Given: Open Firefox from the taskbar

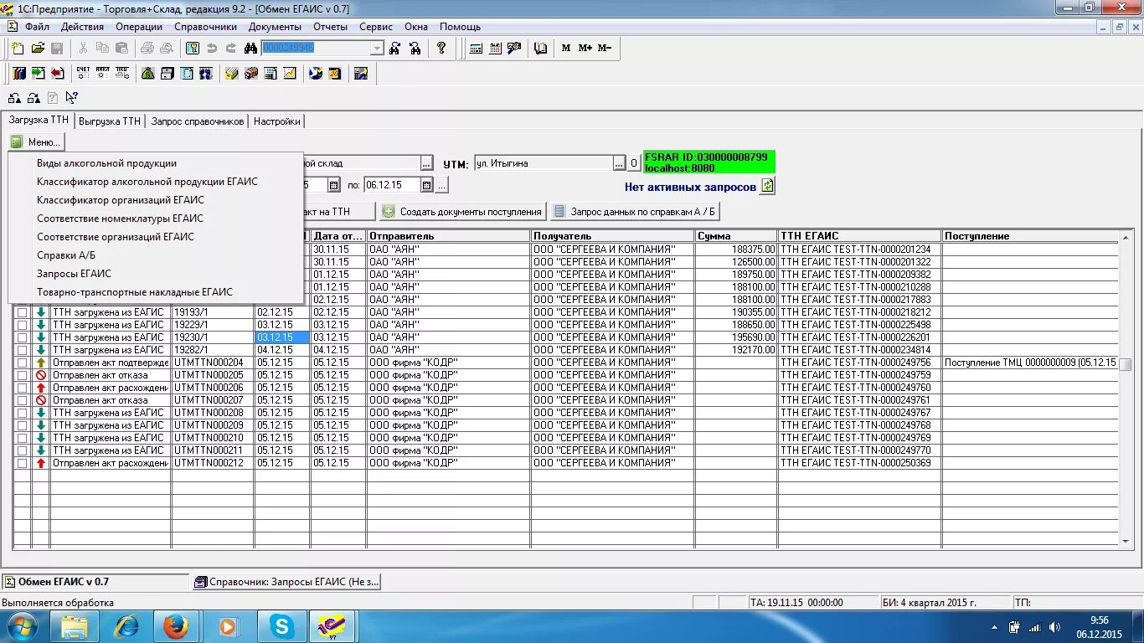Looking at the screenshot, I should click(176, 626).
